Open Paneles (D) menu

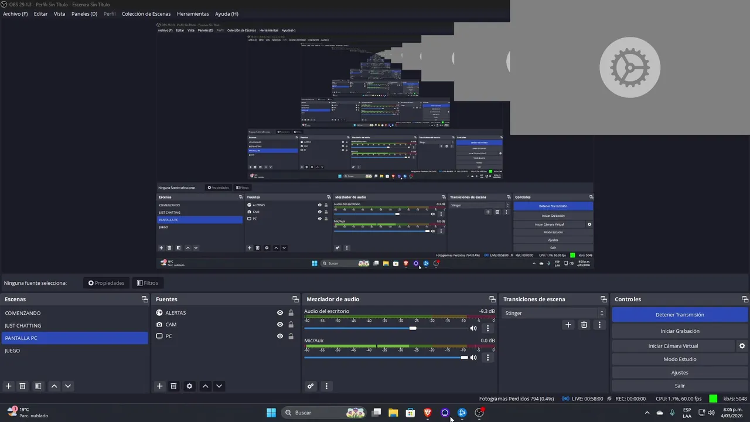[x=84, y=13]
